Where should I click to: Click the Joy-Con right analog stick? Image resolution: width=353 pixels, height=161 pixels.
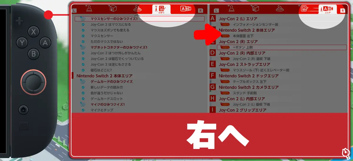pos(33,82)
